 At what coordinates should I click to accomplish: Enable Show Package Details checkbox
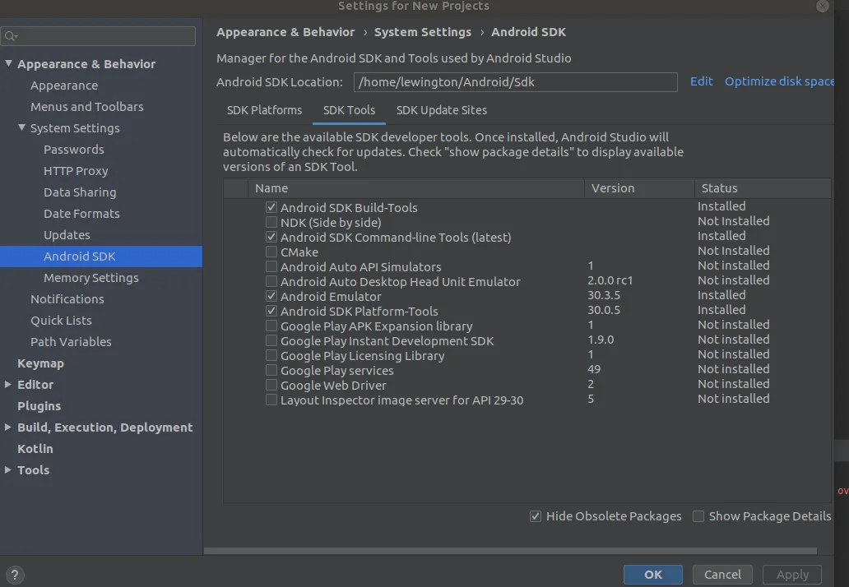[x=698, y=516]
